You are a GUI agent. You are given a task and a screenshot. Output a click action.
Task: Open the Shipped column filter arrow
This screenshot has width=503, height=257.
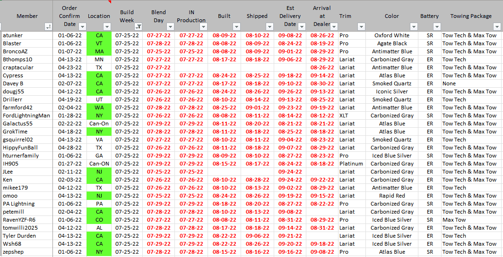pos(269,27)
